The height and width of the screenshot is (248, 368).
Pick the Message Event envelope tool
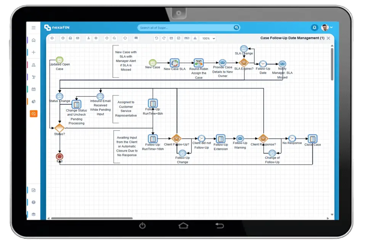point(77,38)
